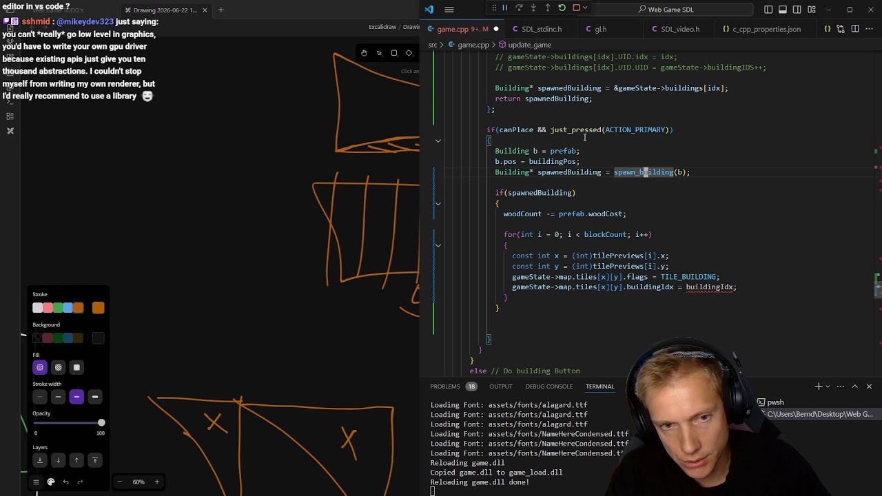Click the opacity slider handle
Image resolution: width=882 pixels, height=496 pixels.
tap(101, 422)
